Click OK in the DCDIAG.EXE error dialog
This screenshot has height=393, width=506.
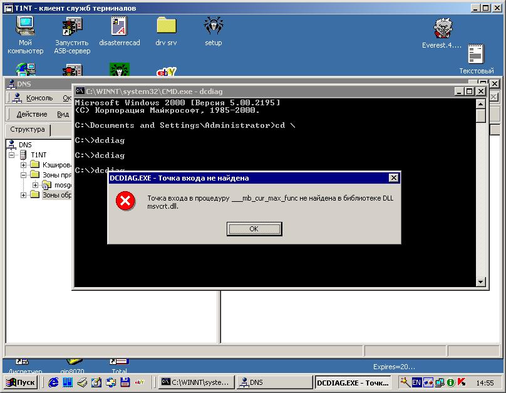[254, 229]
